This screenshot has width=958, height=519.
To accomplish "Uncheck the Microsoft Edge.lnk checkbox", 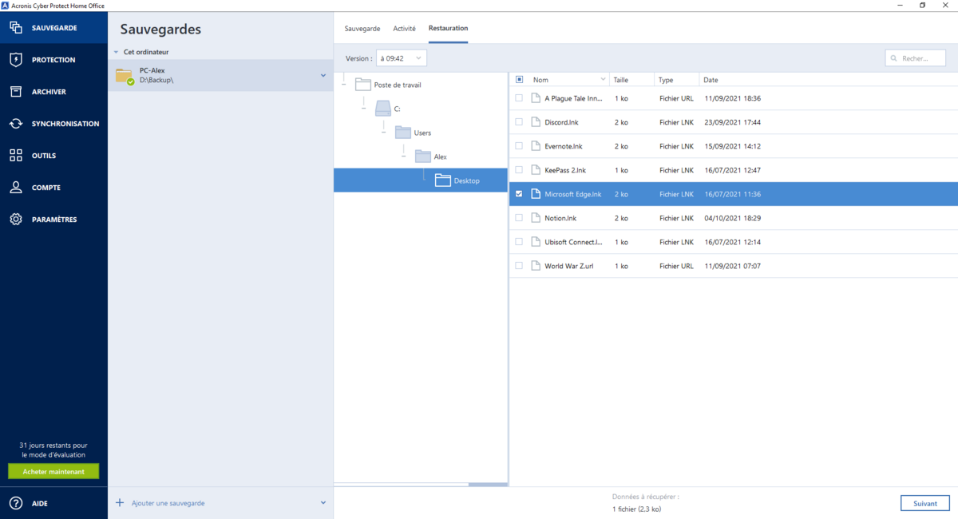I will tap(520, 194).
